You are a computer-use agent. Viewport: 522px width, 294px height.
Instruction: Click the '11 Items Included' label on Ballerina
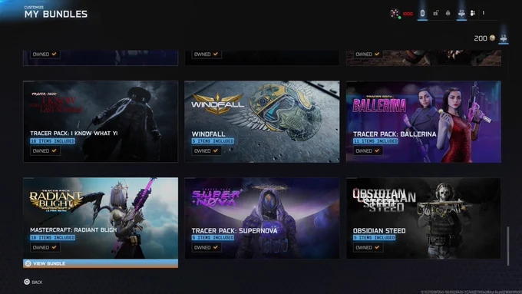[375, 141]
